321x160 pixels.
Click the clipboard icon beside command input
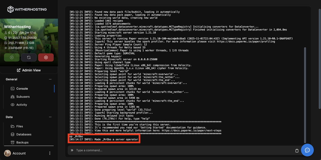(x=297, y=151)
